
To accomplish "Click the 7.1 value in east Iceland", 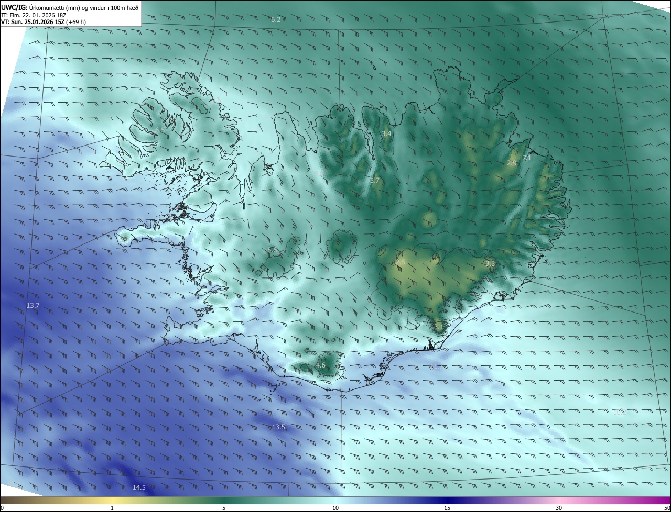I will [527, 158].
